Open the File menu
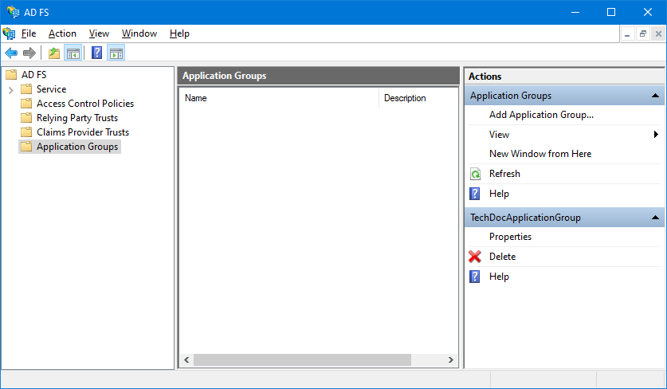The image size is (667, 389). (29, 33)
